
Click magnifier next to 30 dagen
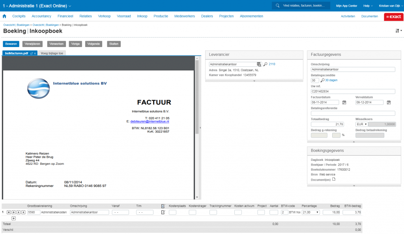coord(322,80)
